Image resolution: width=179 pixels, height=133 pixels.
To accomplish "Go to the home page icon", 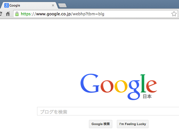I will click(8, 14).
